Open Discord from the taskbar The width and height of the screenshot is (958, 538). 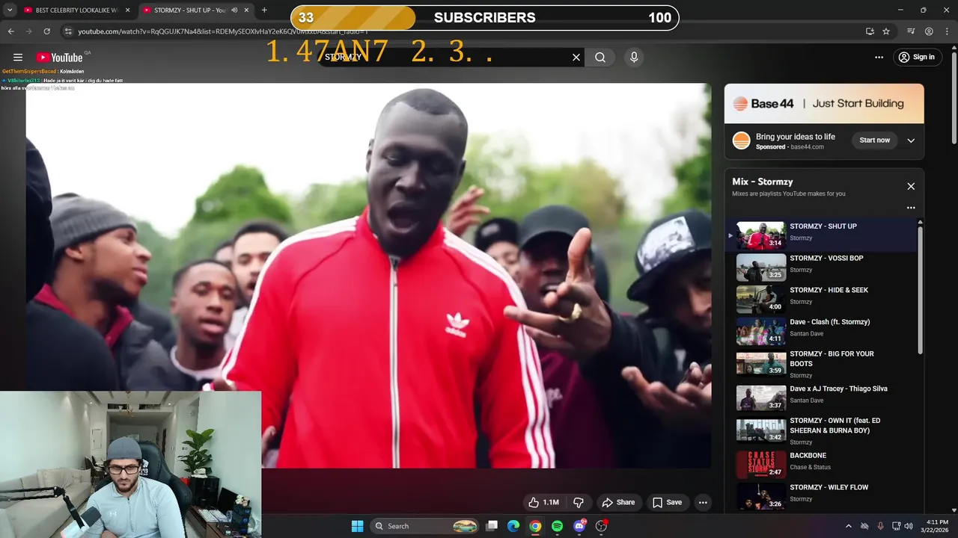579,526
